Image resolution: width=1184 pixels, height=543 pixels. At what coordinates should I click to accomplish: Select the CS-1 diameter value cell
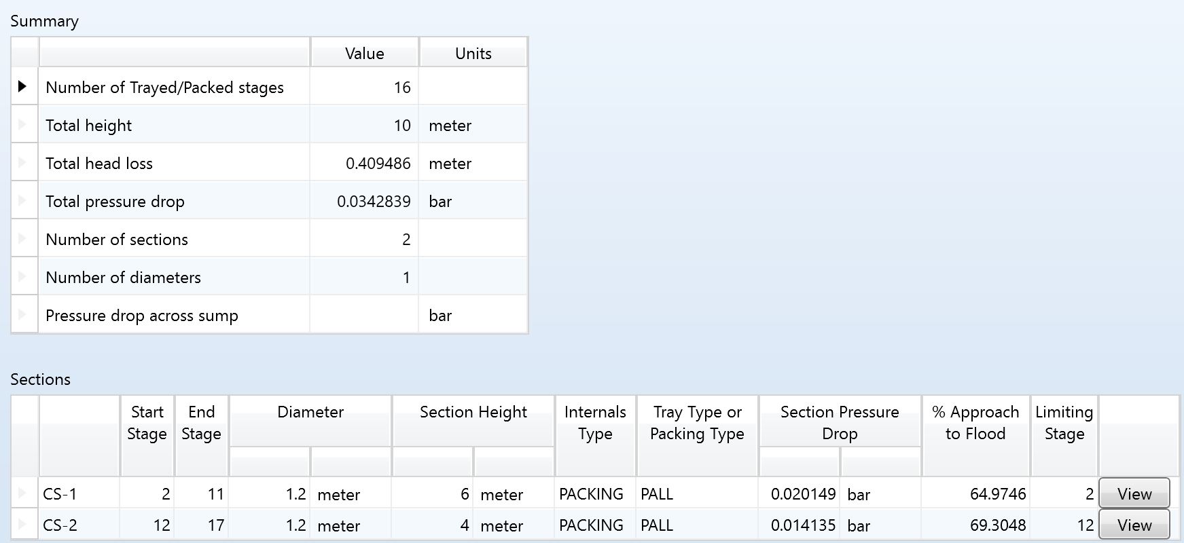[270, 493]
